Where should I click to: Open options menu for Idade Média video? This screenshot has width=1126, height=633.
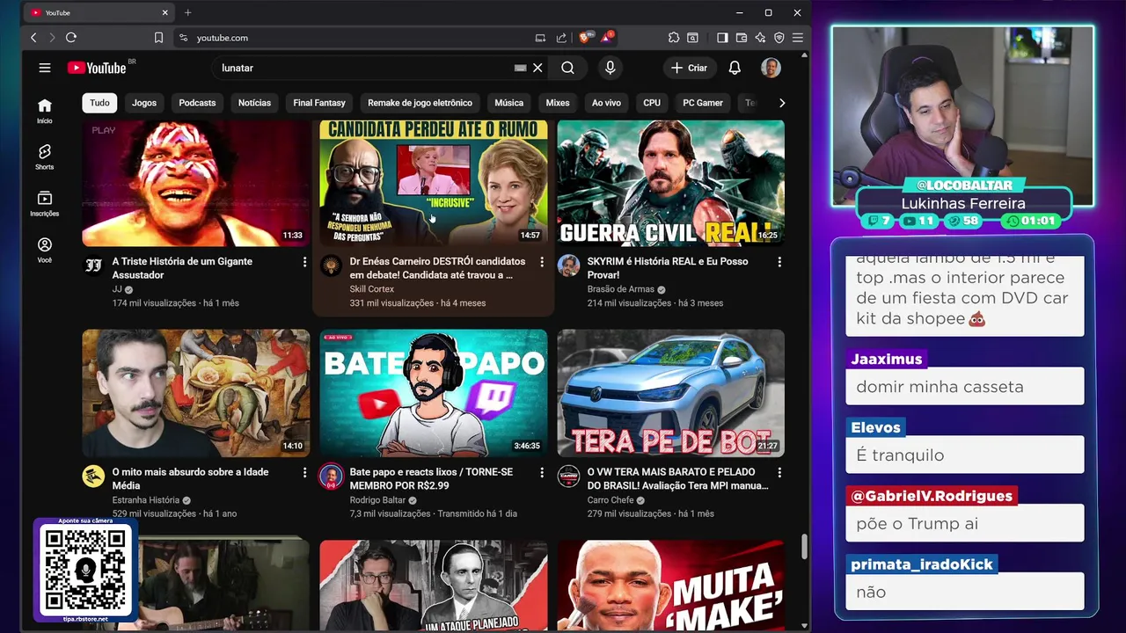pos(304,473)
